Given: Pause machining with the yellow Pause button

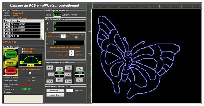Looking at the screenshot, I should pyautogui.click(x=11, y=63).
